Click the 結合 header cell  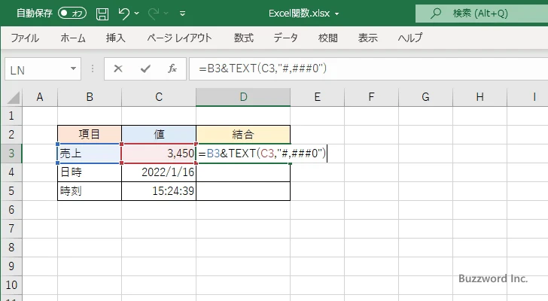click(x=243, y=135)
